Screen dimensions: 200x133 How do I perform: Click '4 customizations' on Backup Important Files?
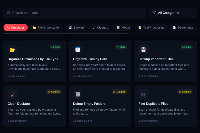click(x=148, y=76)
